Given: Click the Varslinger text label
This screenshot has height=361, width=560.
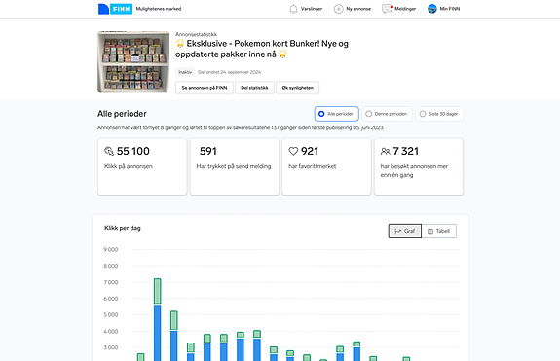Looking at the screenshot, I should coord(312,9).
